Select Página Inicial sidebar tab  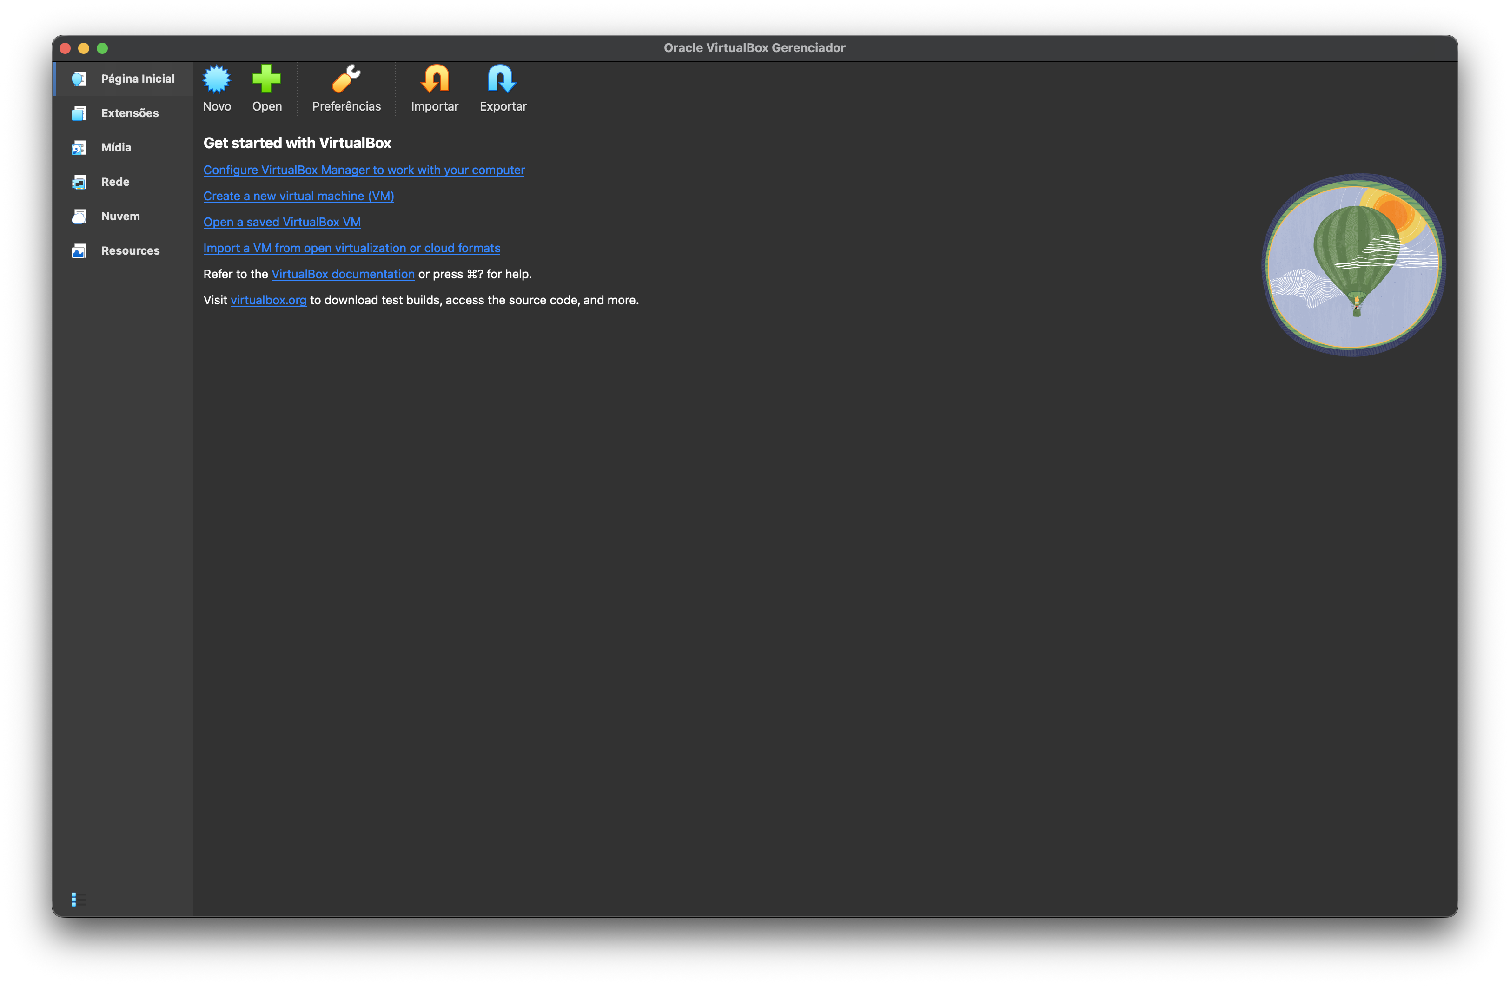click(x=137, y=79)
